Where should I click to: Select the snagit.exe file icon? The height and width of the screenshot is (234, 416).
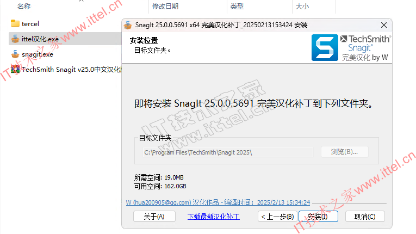(15, 54)
